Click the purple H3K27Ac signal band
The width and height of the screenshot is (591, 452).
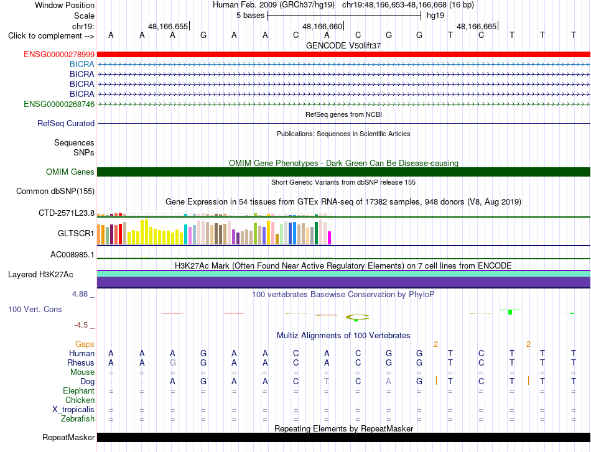343,282
